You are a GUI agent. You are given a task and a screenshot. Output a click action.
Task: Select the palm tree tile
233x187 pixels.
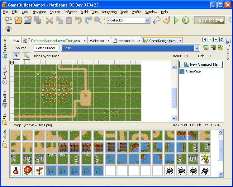pos(205,159)
